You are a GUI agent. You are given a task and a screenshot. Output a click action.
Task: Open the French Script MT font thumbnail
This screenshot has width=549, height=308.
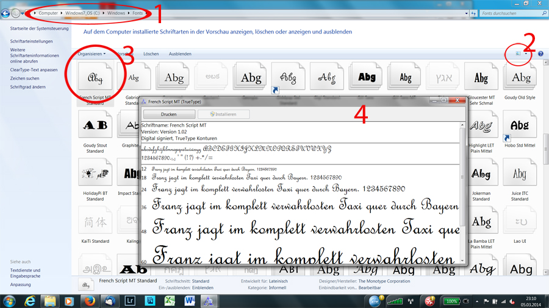[95, 77]
